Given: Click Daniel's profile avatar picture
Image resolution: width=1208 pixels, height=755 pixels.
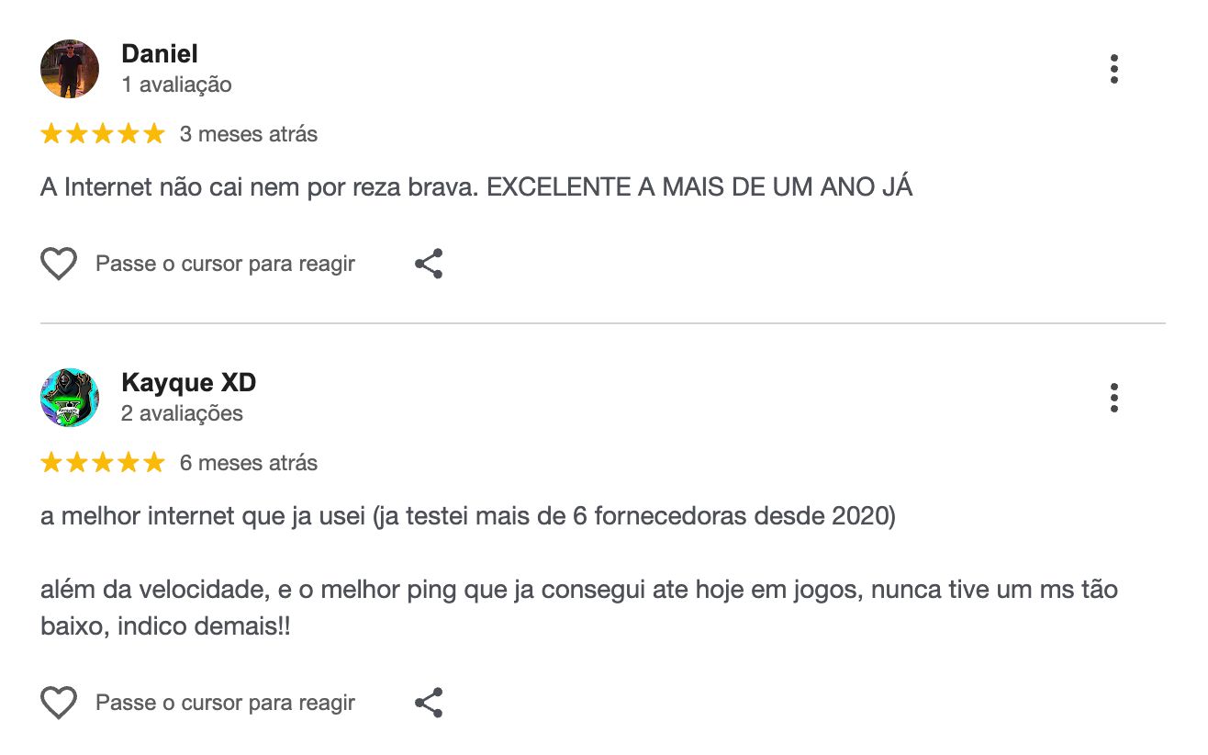Looking at the screenshot, I should click(70, 69).
